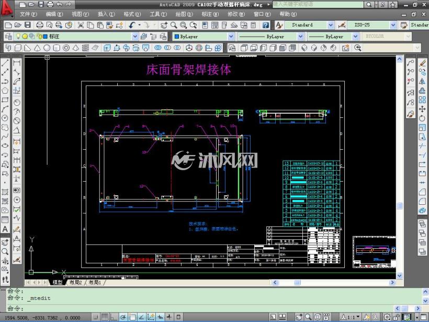Click the Dimension Style icon
This screenshot has height=322, width=429.
[342, 25]
